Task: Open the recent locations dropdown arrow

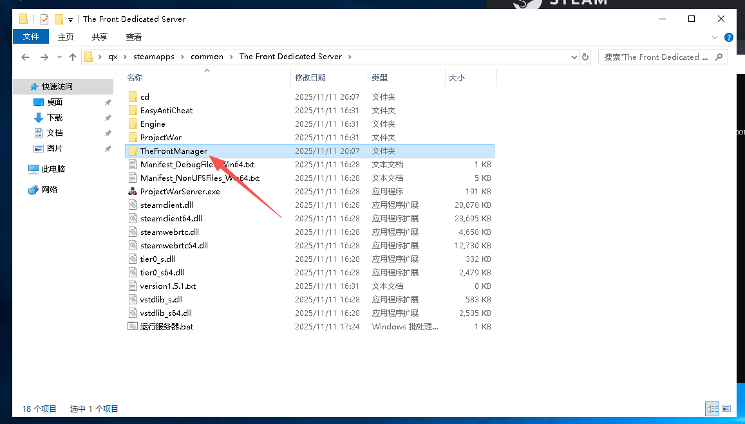Action: coord(59,57)
